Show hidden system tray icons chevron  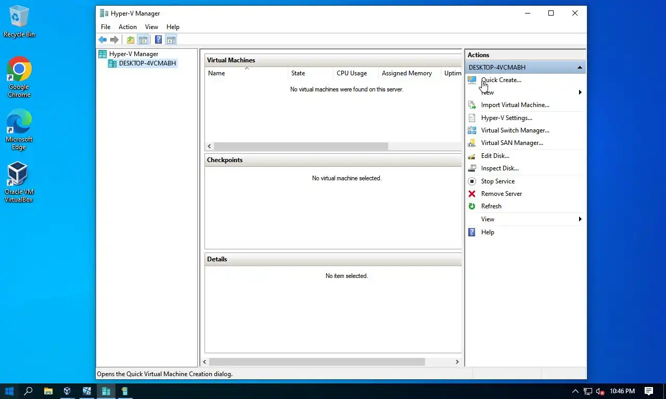(x=575, y=391)
